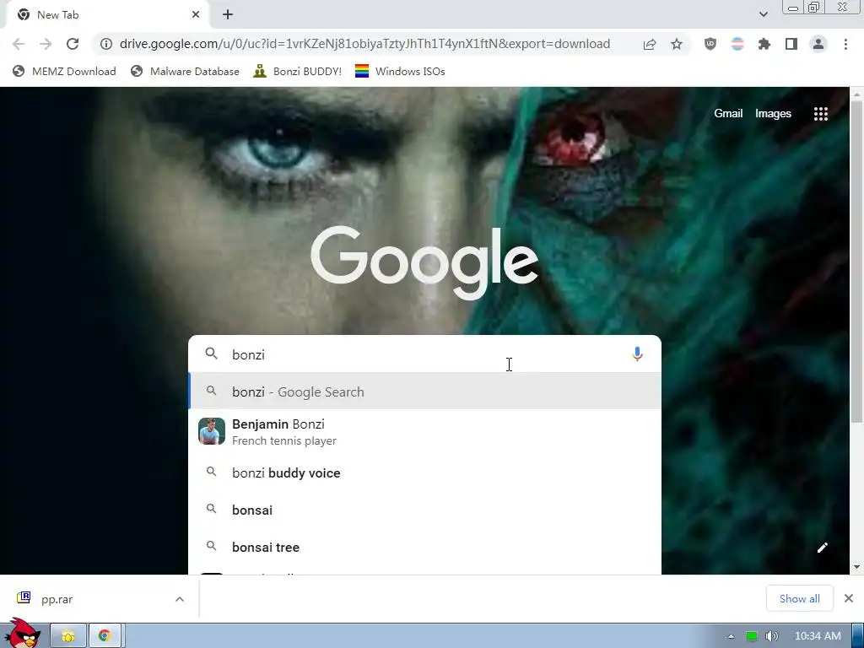This screenshot has width=864, height=648.
Task: Open MEMZ Download bookmark
Action: click(x=64, y=71)
